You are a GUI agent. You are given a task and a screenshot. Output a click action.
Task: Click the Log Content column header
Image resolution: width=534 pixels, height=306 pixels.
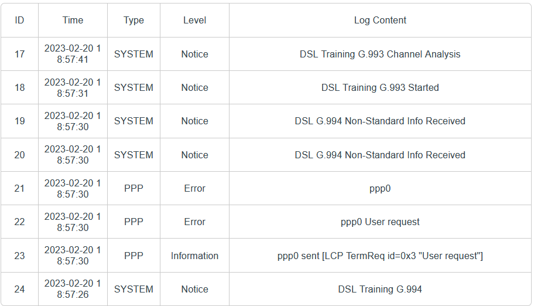coord(380,20)
